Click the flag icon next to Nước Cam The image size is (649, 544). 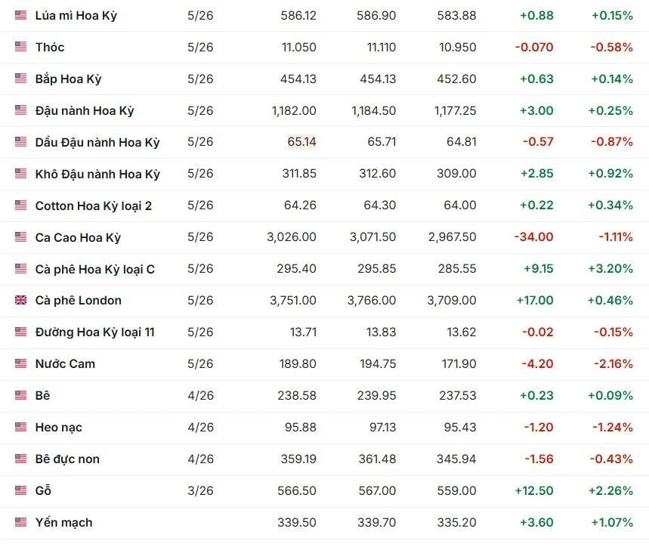coord(20,364)
